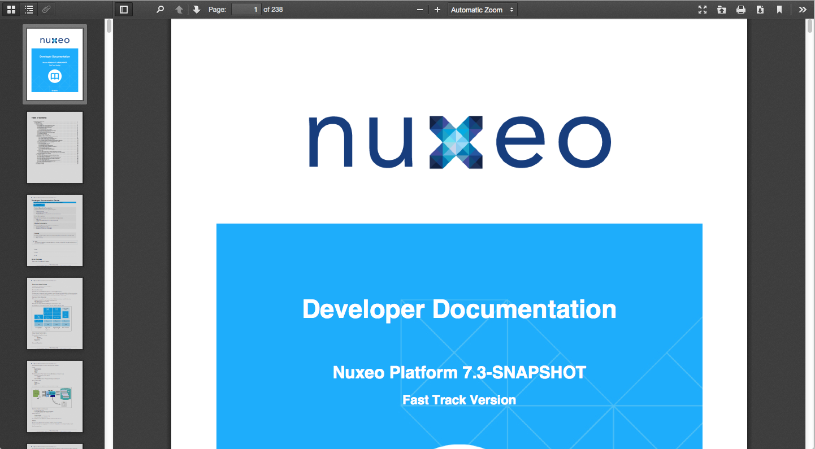Viewport: 815px width, 449px height.
Task: Select the page 1 cover thumbnail
Action: point(55,64)
